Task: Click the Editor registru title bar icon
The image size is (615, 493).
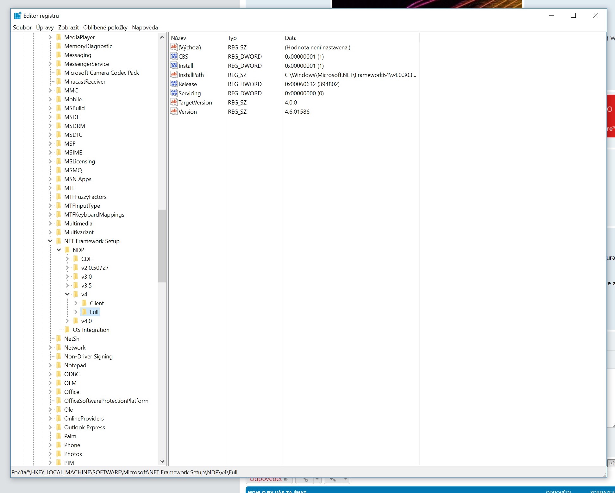Action: [x=18, y=16]
